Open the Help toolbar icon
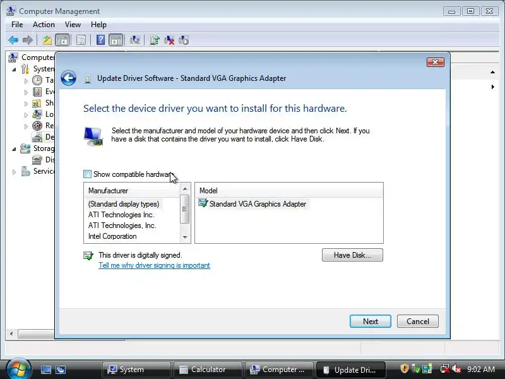505x379 pixels. tap(100, 40)
